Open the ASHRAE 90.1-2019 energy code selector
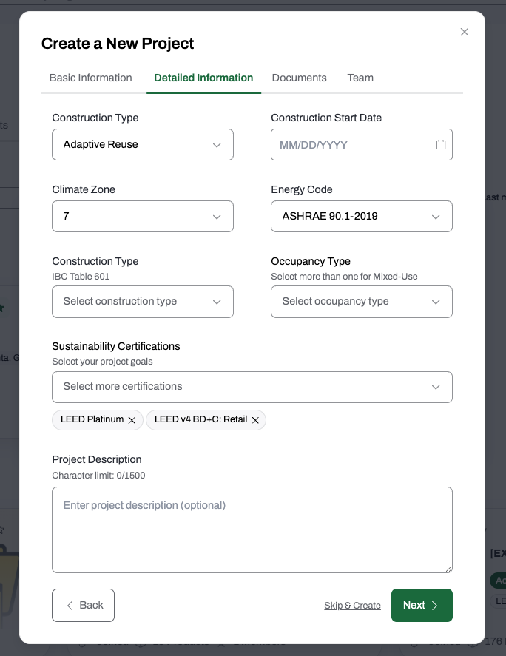 pyautogui.click(x=362, y=216)
